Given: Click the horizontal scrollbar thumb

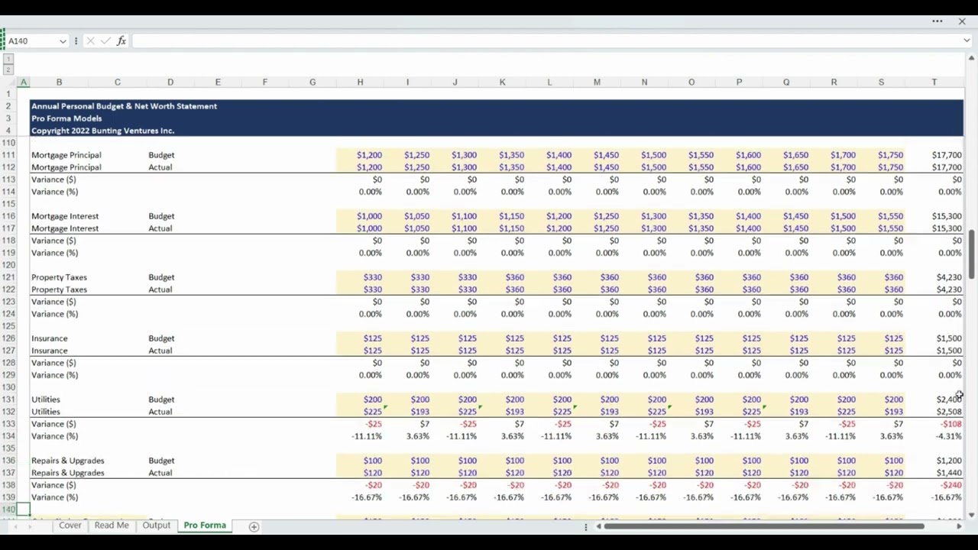Looking at the screenshot, I should [765, 526].
